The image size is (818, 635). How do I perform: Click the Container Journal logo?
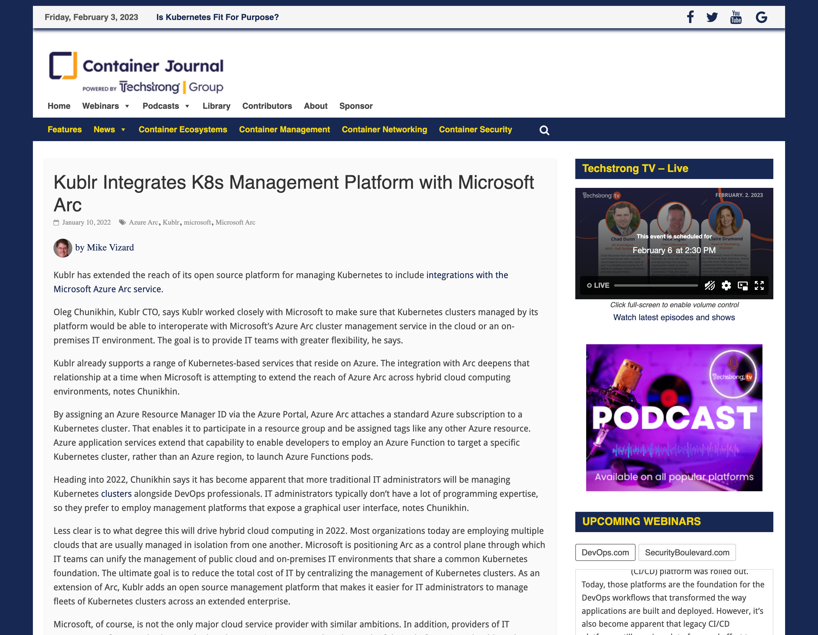pyautogui.click(x=136, y=72)
